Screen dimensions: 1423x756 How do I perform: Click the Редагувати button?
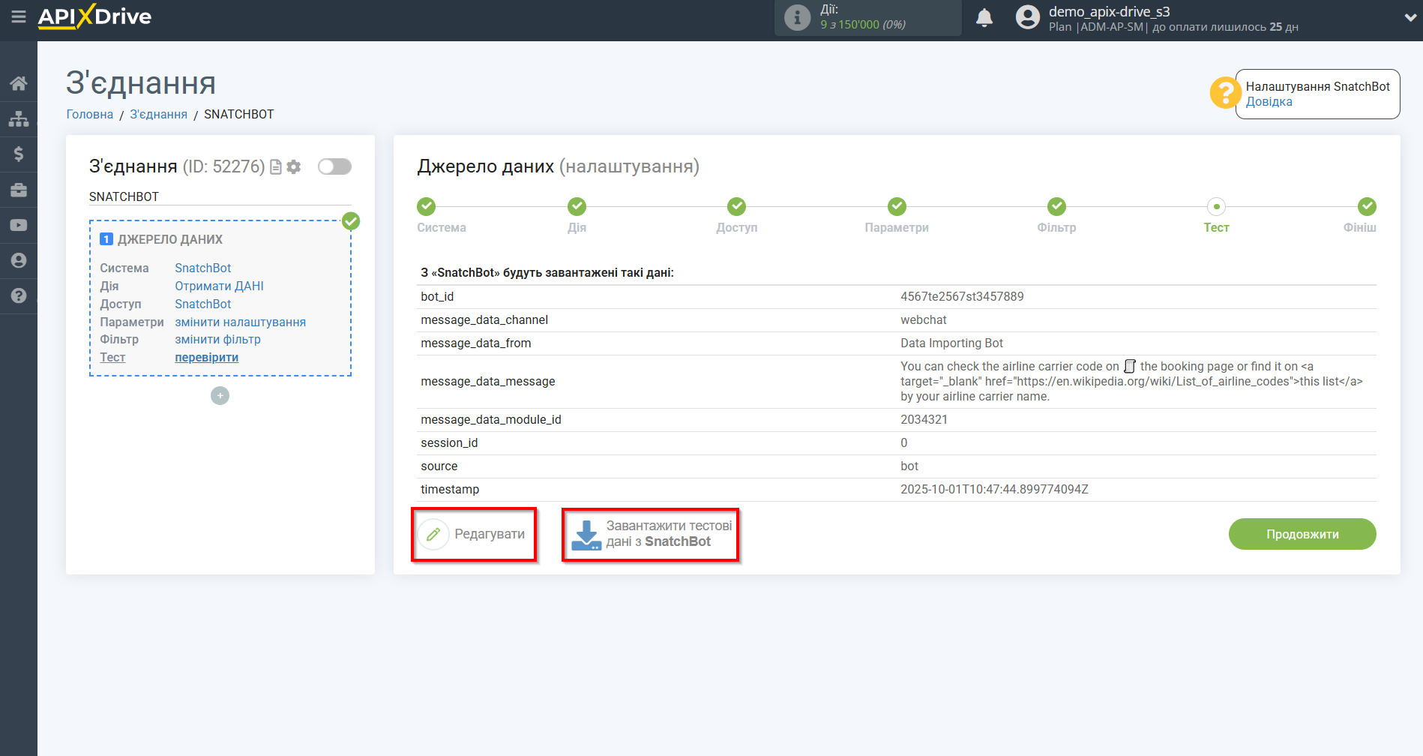[474, 534]
